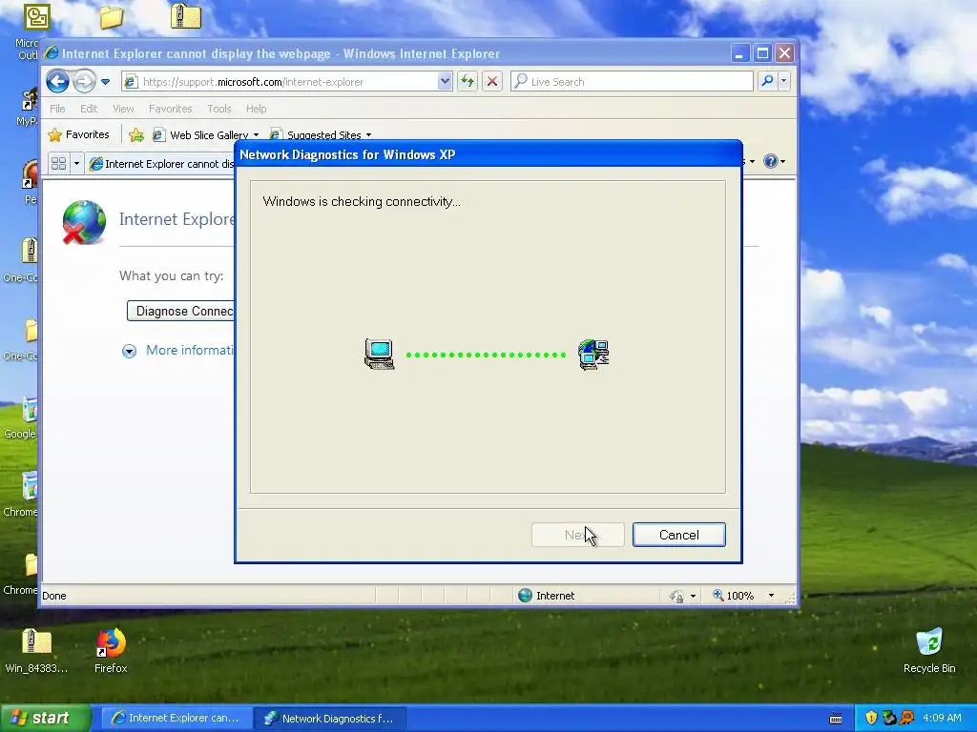Click the on-screen keyboard tray icon
This screenshot has width=977, height=732.
click(836, 719)
